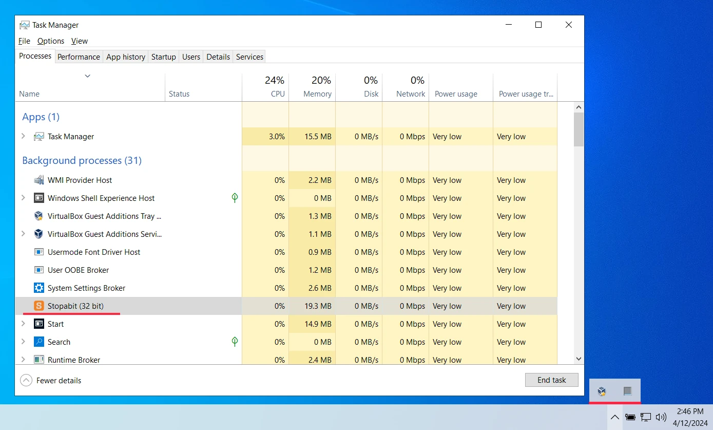The width and height of the screenshot is (713, 430).
Task: Sort by the Memory column header
Action: coord(312,87)
